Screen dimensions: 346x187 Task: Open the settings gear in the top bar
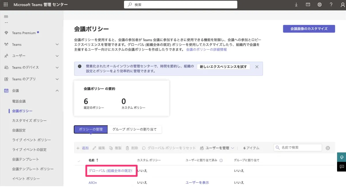pyautogui.click(x=319, y=4)
